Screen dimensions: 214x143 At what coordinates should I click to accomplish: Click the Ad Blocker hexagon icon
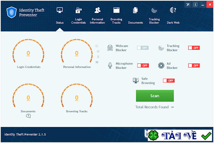(x=161, y=65)
